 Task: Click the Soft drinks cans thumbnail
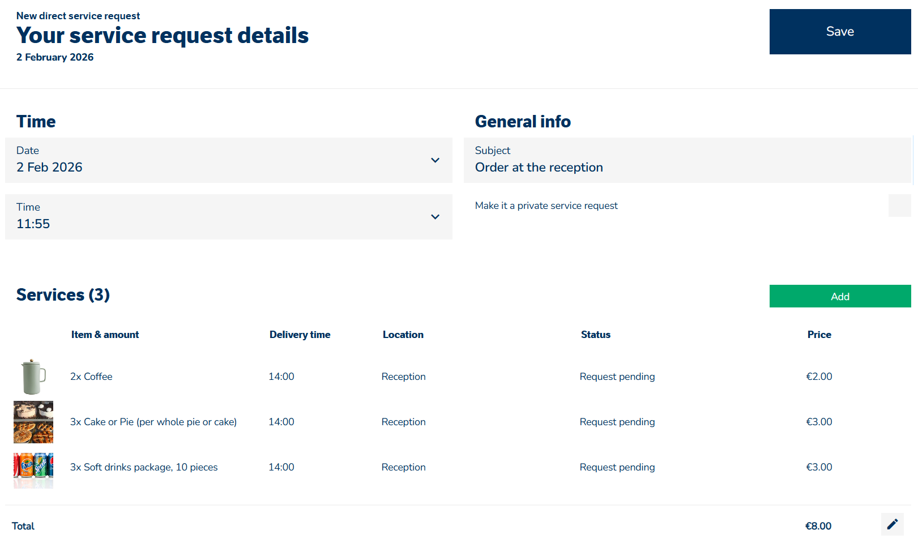[x=33, y=470]
